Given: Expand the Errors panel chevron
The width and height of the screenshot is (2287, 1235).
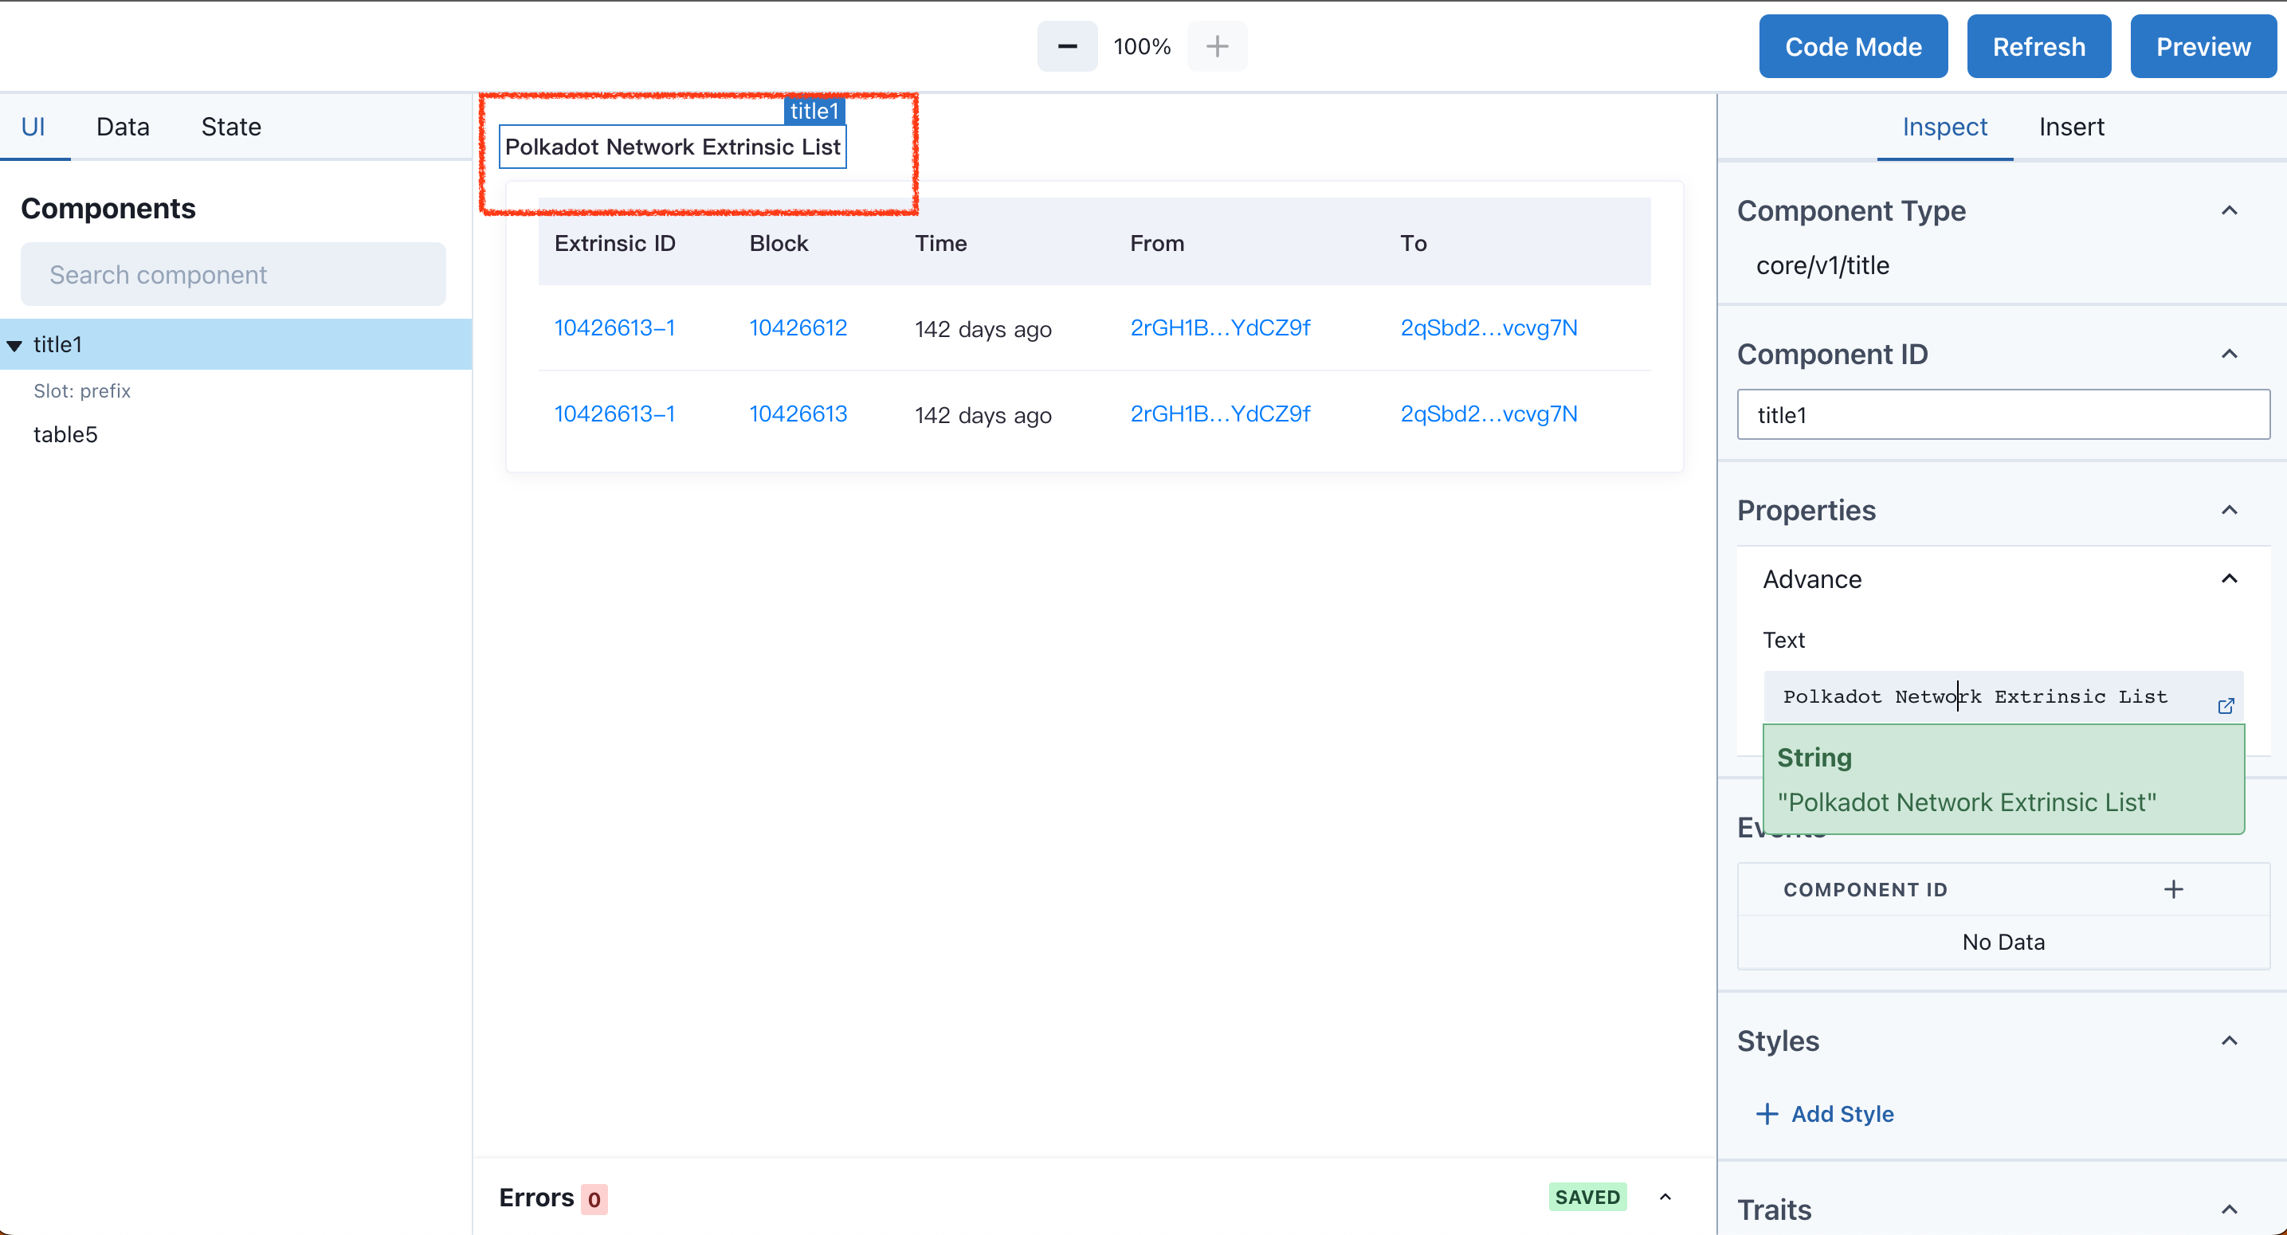Looking at the screenshot, I should click(1665, 1197).
